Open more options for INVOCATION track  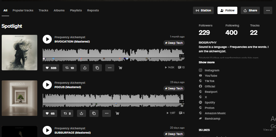[x=110, y=68]
